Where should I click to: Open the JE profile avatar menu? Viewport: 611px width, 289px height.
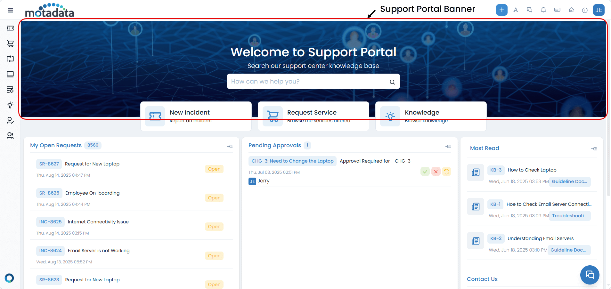[x=599, y=10]
